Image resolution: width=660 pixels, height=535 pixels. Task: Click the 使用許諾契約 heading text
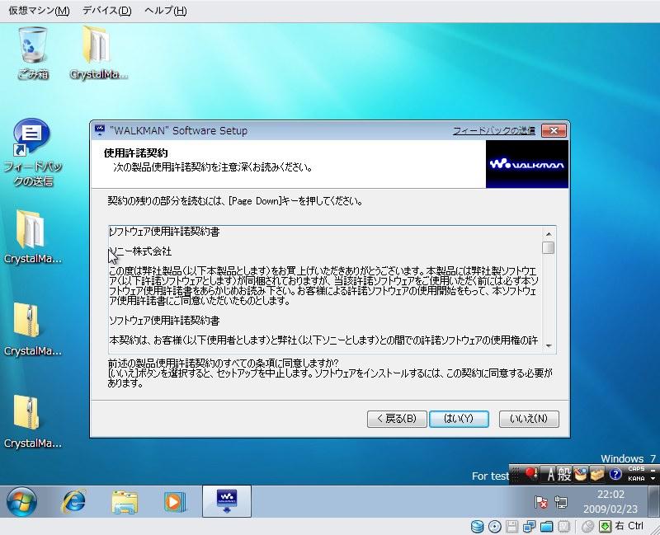click(x=135, y=153)
